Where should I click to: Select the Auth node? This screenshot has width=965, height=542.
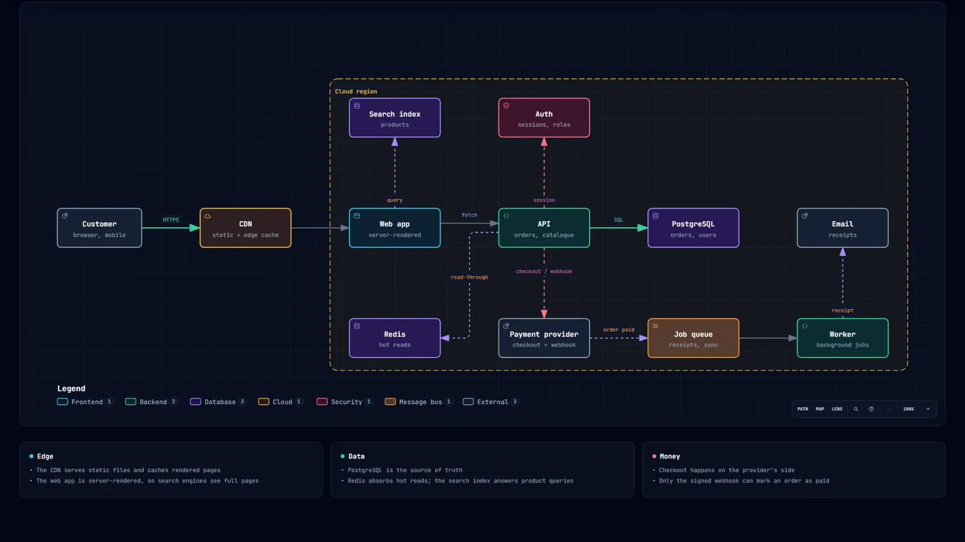[x=544, y=118]
